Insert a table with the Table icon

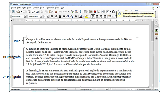(x=85, y=12)
